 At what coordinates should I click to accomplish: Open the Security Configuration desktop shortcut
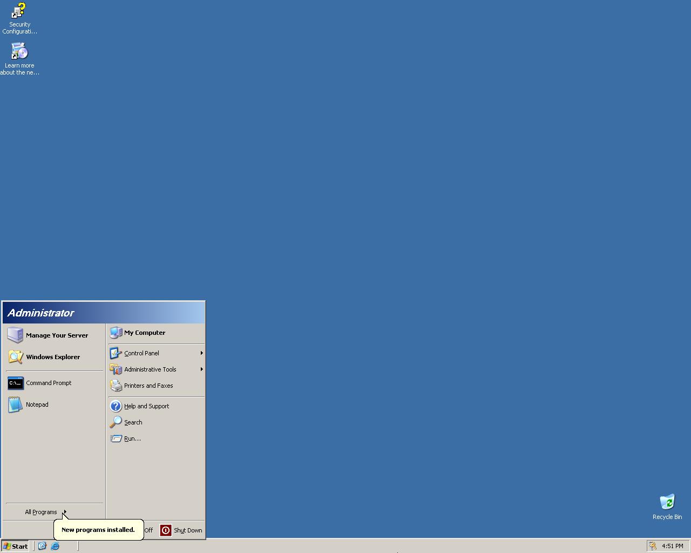click(x=19, y=18)
